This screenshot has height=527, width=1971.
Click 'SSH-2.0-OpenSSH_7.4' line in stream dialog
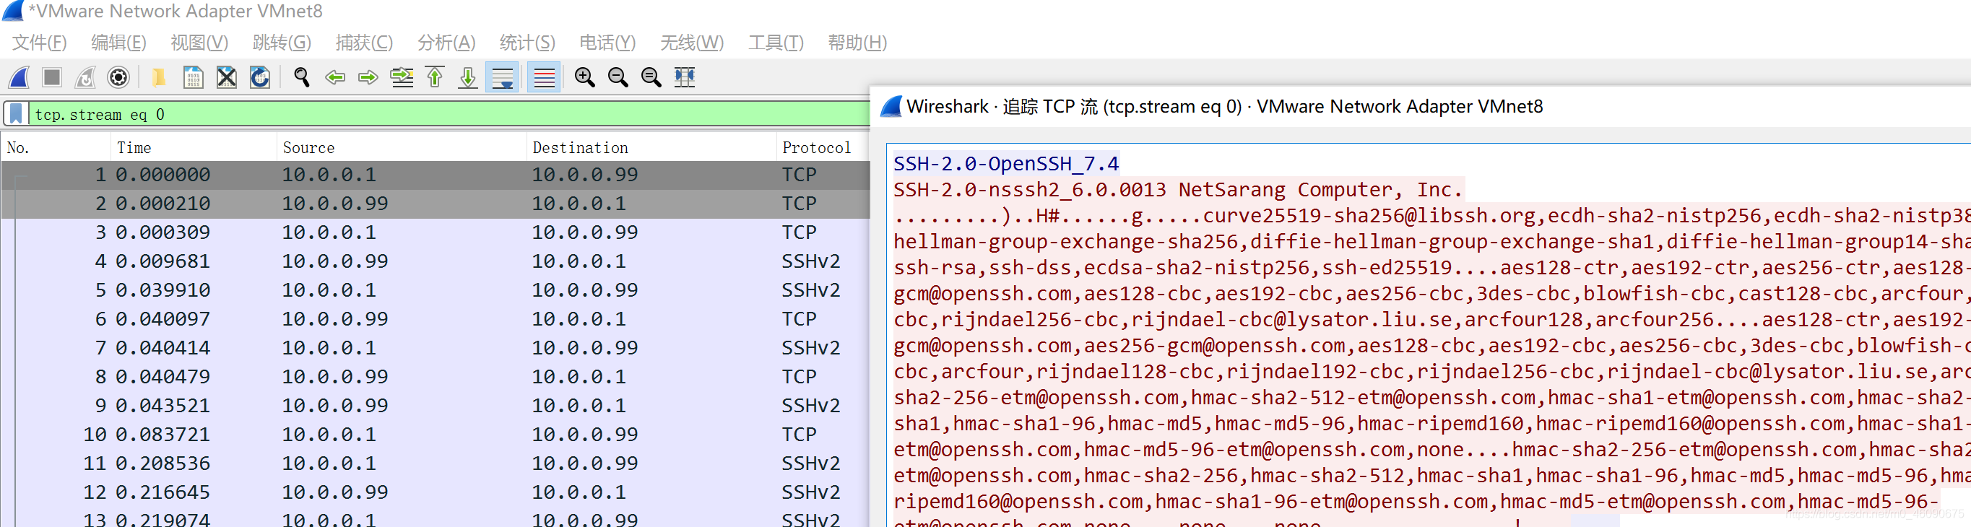point(1006,164)
